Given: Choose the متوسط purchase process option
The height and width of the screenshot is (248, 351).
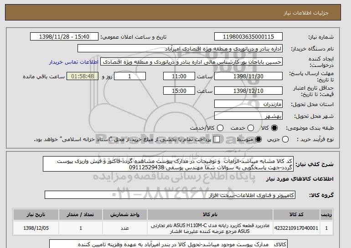Looking at the screenshot, I should 258,139.
